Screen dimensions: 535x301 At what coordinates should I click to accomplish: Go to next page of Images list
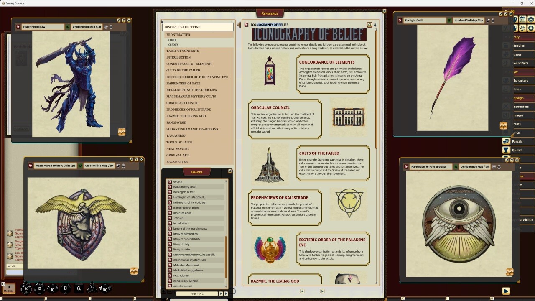click(x=221, y=293)
